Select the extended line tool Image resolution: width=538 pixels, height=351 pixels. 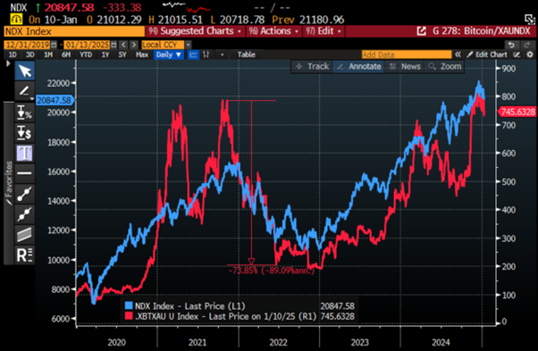tap(25, 214)
